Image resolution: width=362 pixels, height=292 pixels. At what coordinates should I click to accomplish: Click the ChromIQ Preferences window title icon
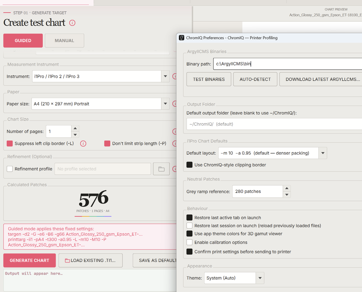(x=182, y=38)
